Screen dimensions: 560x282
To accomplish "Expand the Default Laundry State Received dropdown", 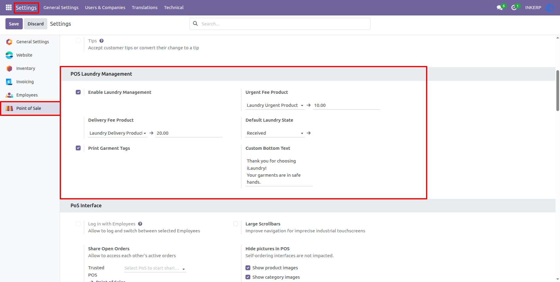I will coord(275,133).
